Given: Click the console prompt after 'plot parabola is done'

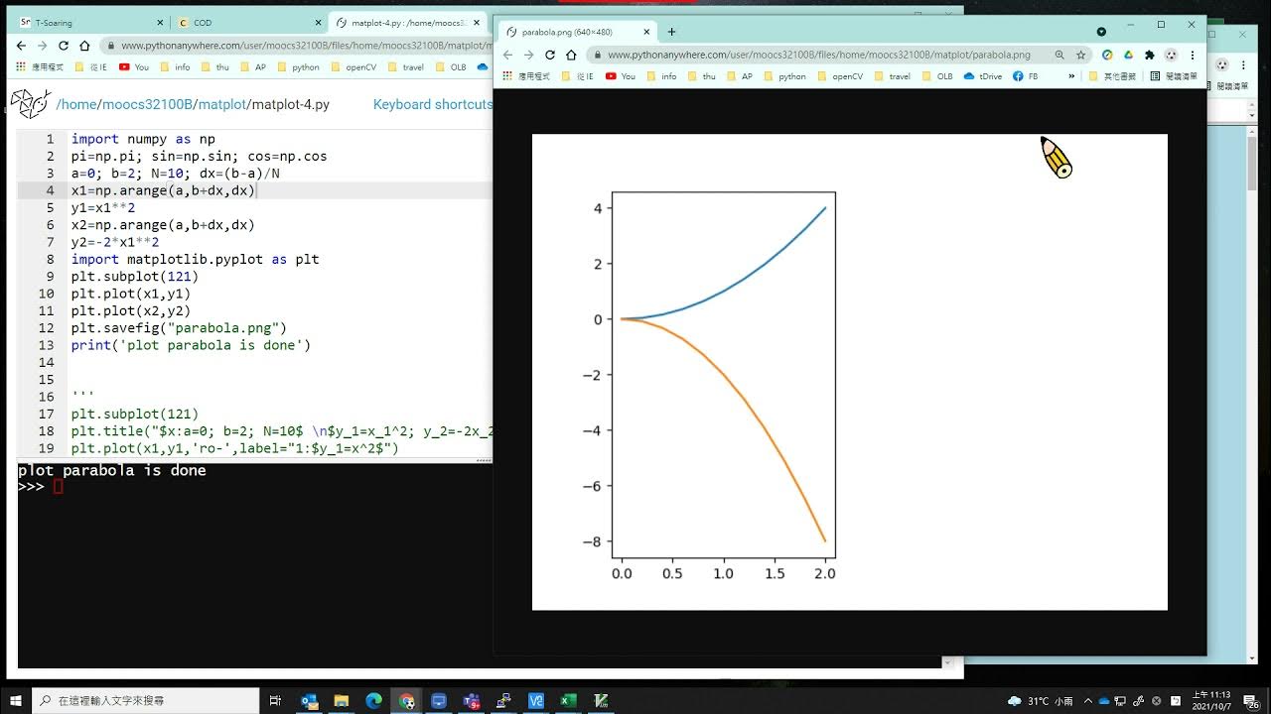Looking at the screenshot, I should (x=58, y=487).
